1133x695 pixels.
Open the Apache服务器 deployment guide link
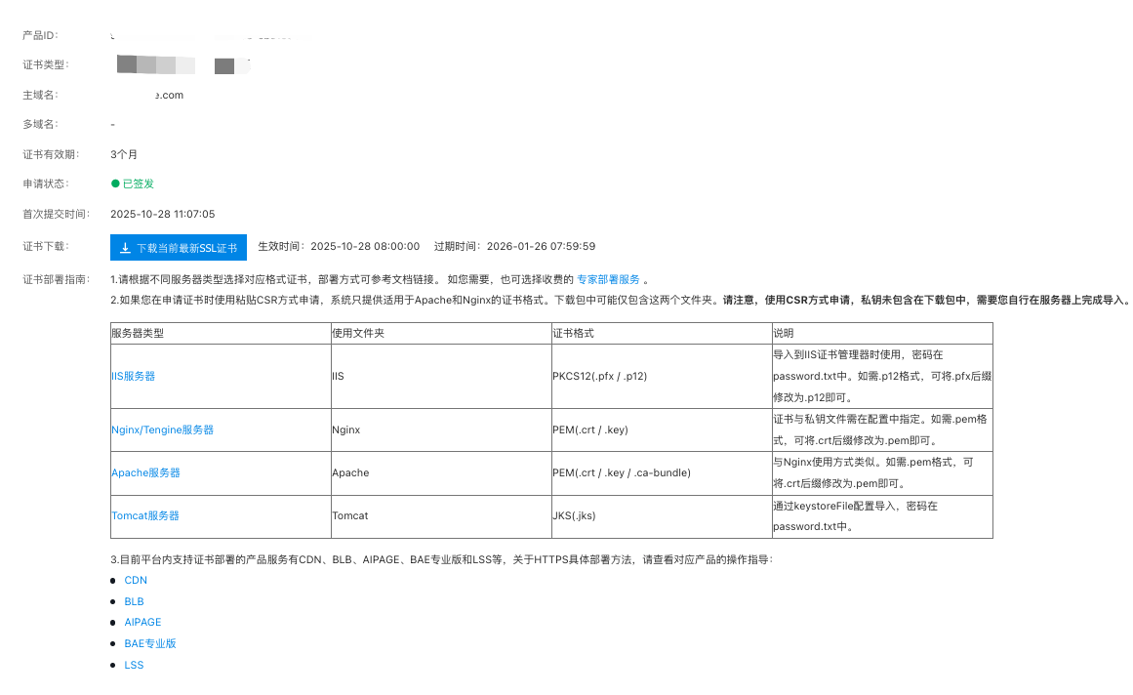click(145, 472)
